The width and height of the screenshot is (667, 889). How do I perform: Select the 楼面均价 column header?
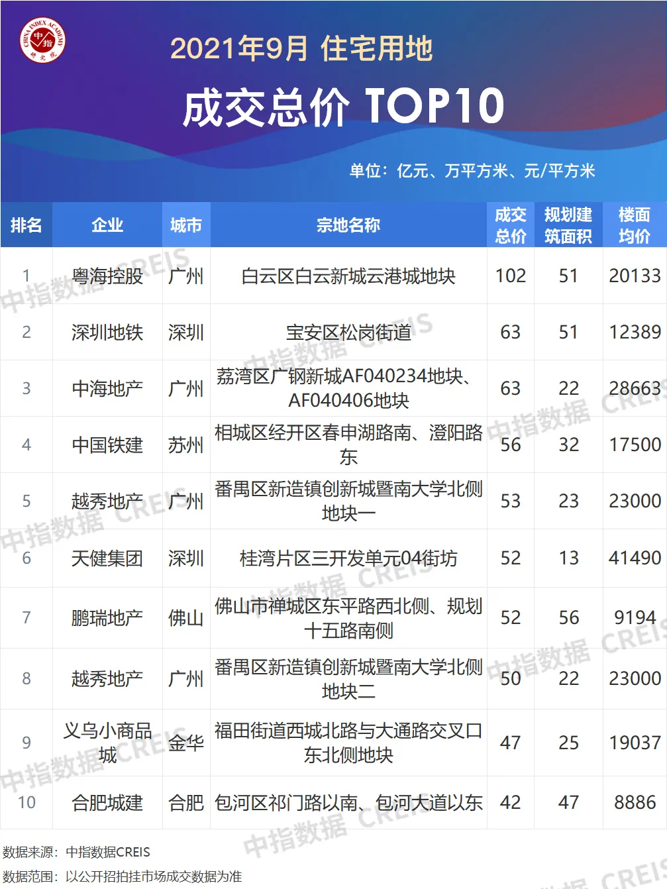click(x=635, y=225)
